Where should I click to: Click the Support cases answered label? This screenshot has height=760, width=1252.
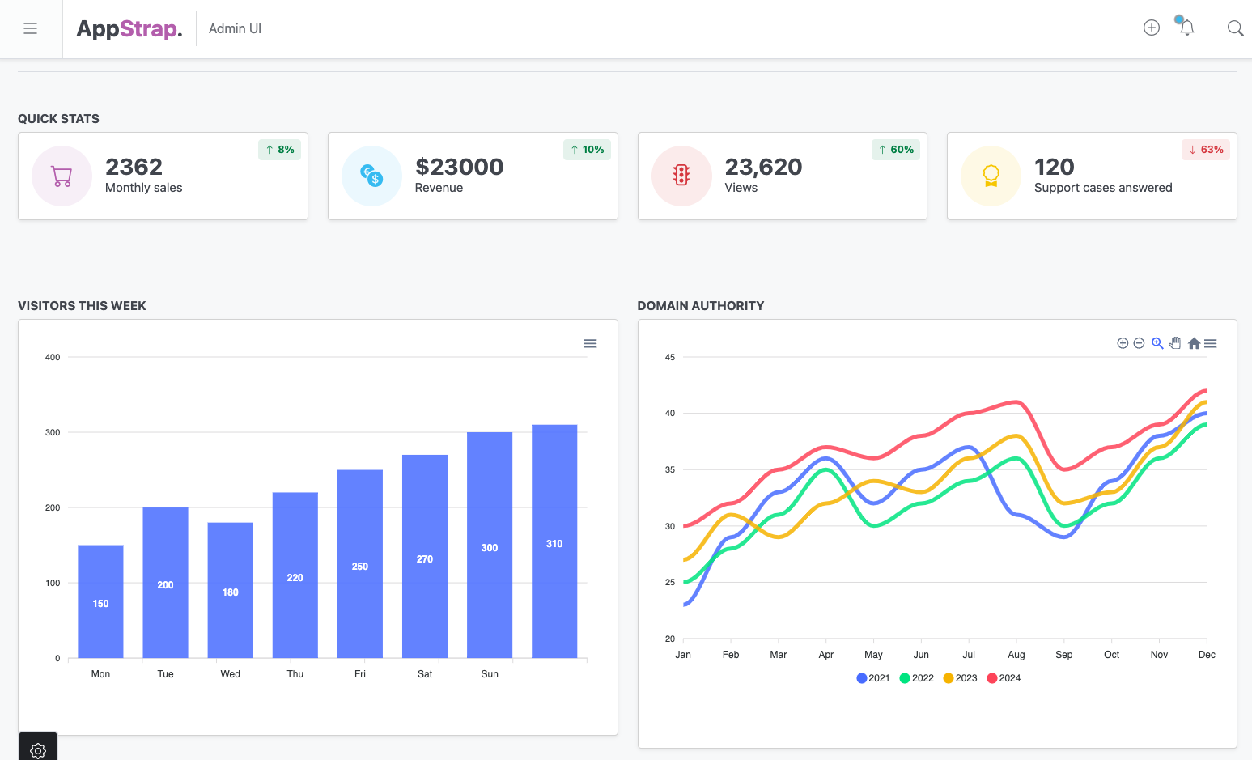coord(1103,188)
